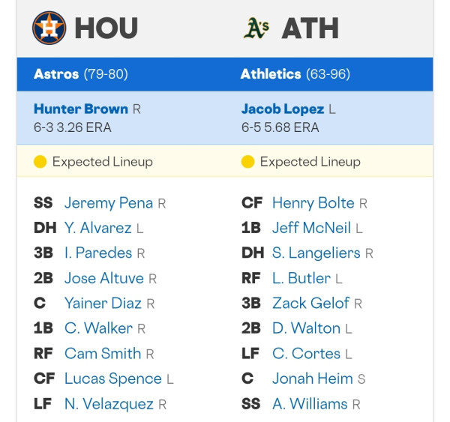The height and width of the screenshot is (422, 450).
Task: Click the Athletics A's logo icon
Action: (256, 28)
